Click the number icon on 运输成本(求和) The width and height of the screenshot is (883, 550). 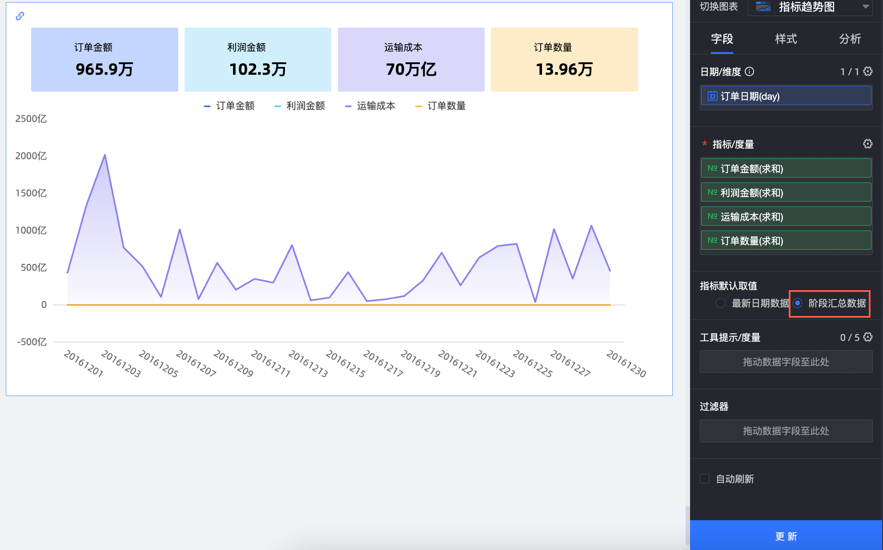[712, 216]
